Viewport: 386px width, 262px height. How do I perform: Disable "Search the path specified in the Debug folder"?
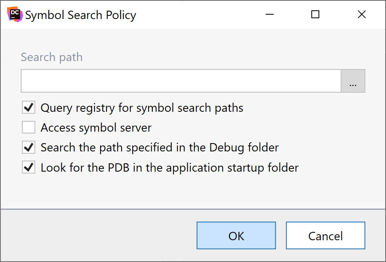click(28, 147)
